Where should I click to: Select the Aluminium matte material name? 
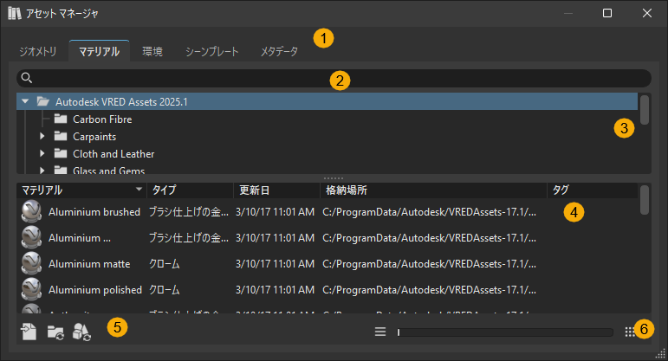tap(89, 263)
